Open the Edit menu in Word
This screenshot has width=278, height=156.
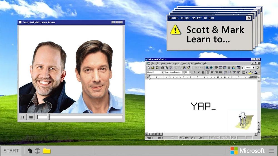click(157, 63)
